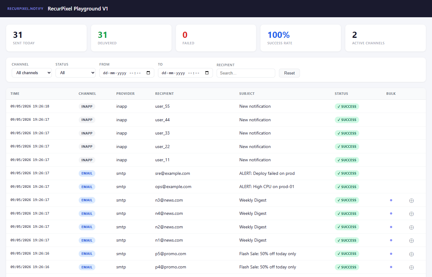
Task: Click the SUBJECT column header
Action: pyautogui.click(x=247, y=94)
